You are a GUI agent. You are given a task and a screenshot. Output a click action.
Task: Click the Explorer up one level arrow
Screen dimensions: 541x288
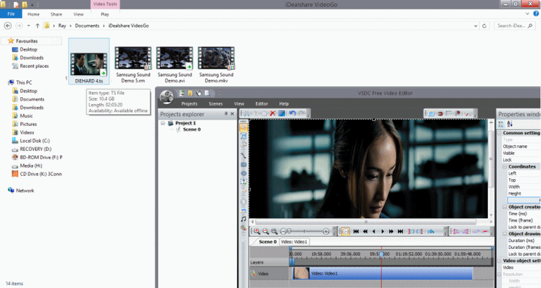coord(38,26)
